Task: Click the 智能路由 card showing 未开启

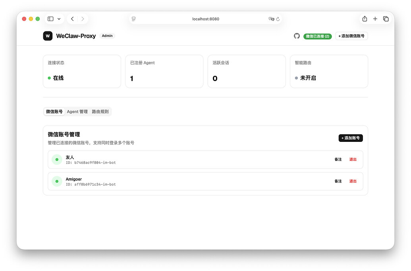Action: point(329,72)
